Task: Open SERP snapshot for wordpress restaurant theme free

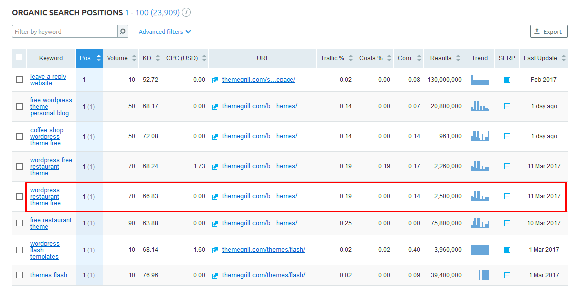Action: pos(507,197)
